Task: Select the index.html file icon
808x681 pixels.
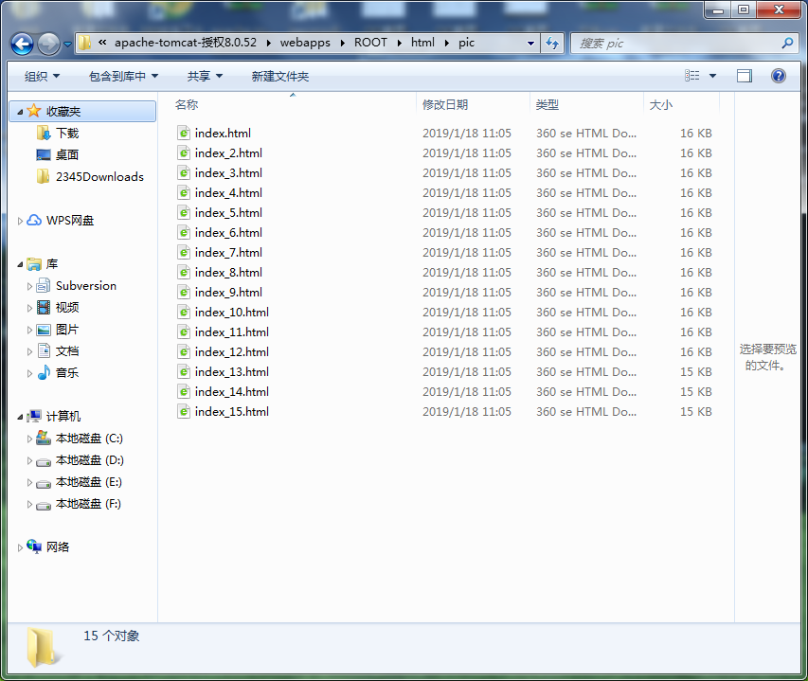Action: pyautogui.click(x=184, y=133)
